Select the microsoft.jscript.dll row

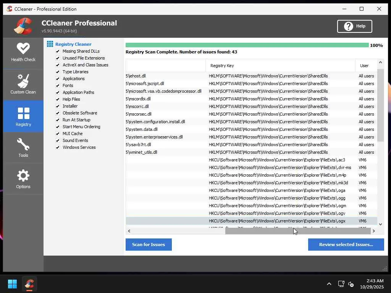point(251,84)
